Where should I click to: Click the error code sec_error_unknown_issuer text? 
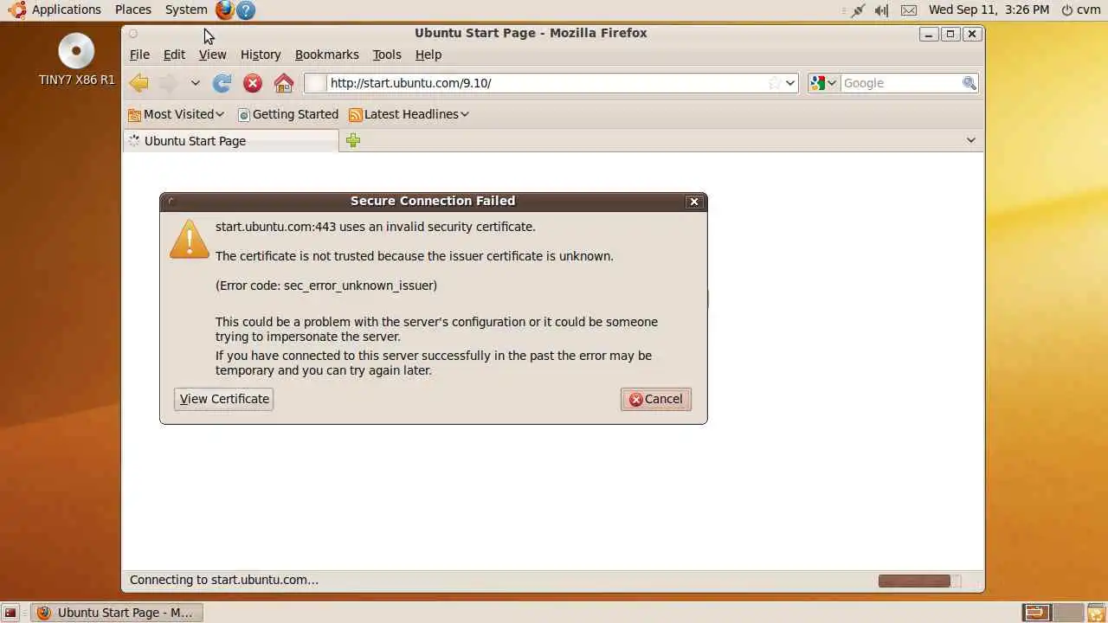coord(325,286)
